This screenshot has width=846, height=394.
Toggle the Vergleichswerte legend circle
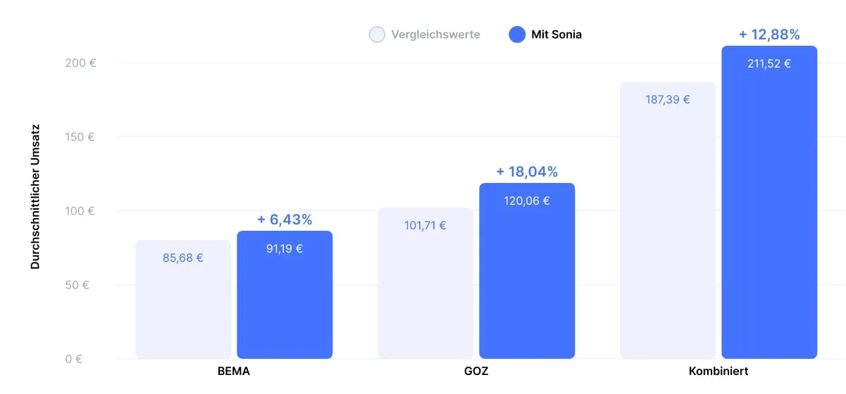click(378, 34)
